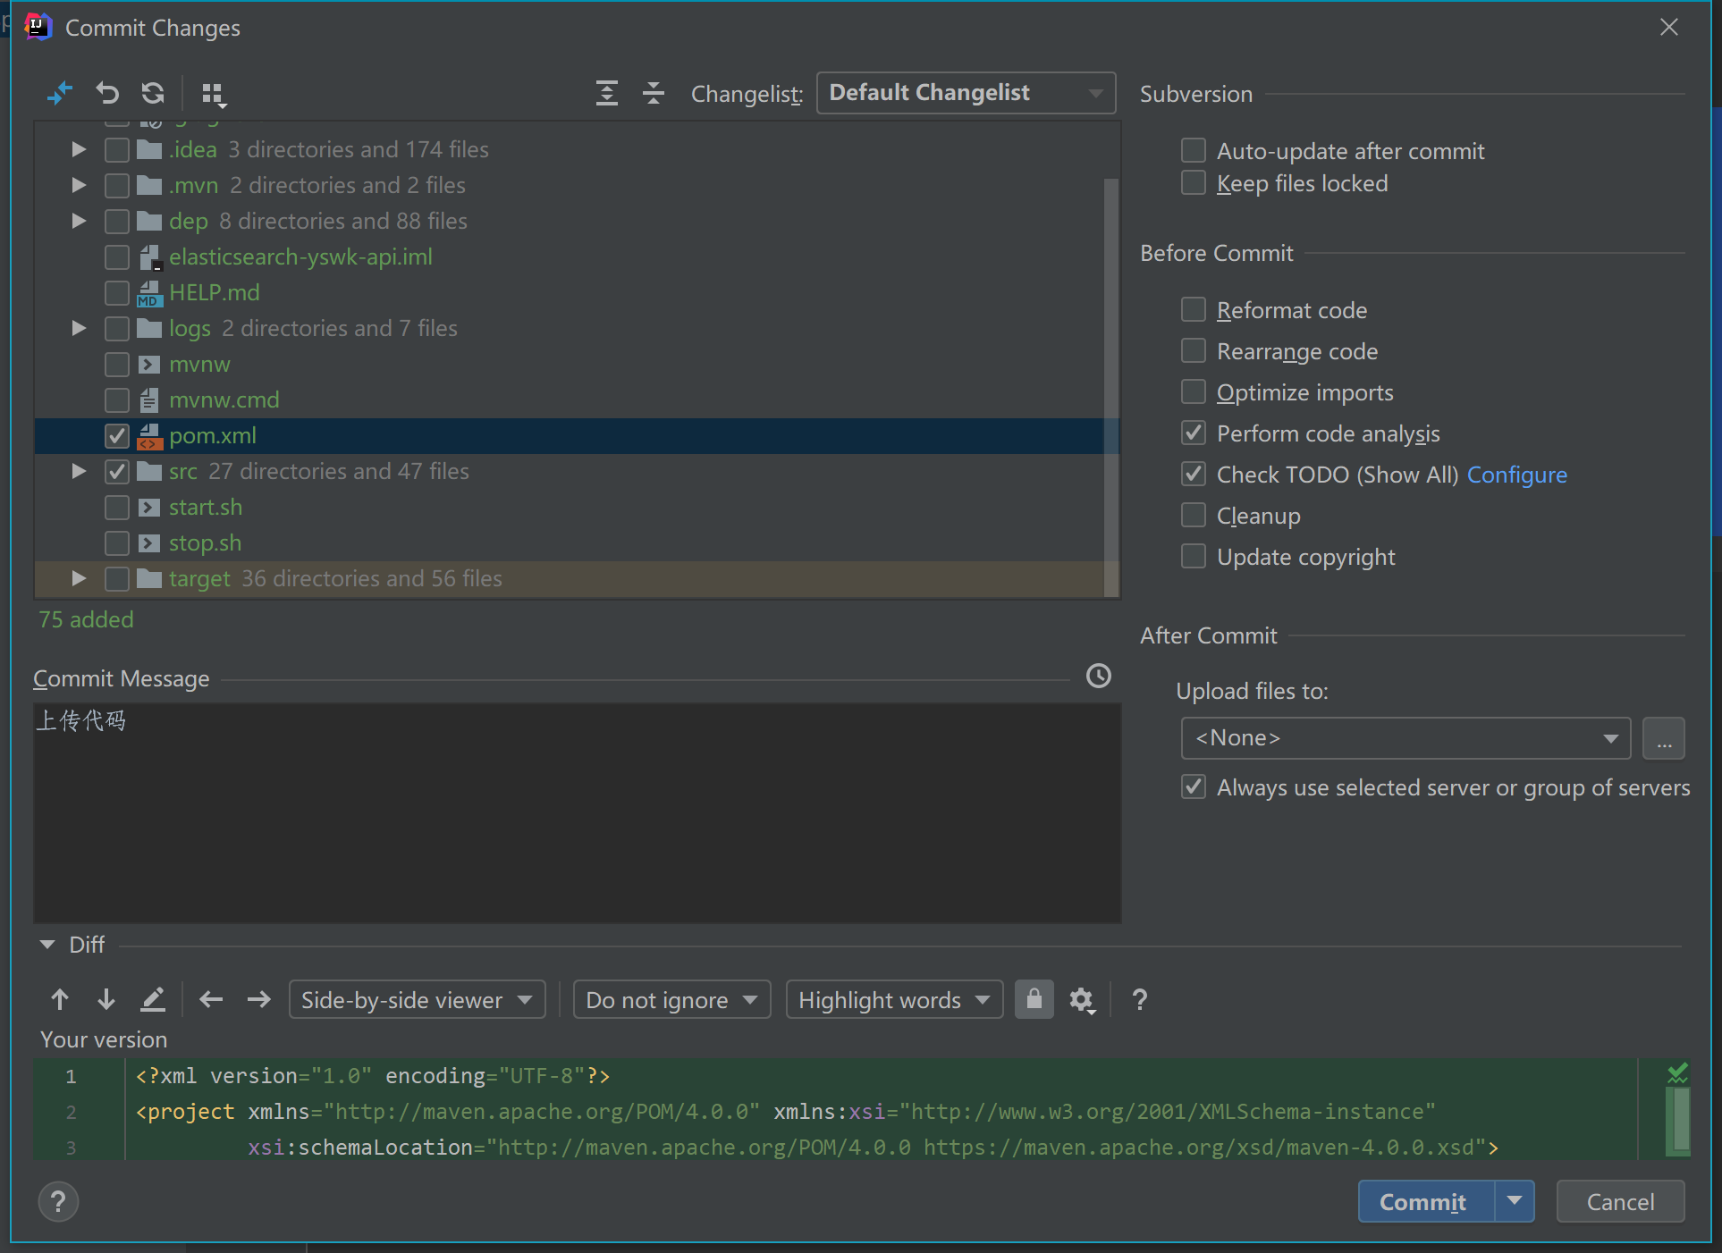
Task: Toggle the diff read-only lock icon
Action: [x=1034, y=999]
